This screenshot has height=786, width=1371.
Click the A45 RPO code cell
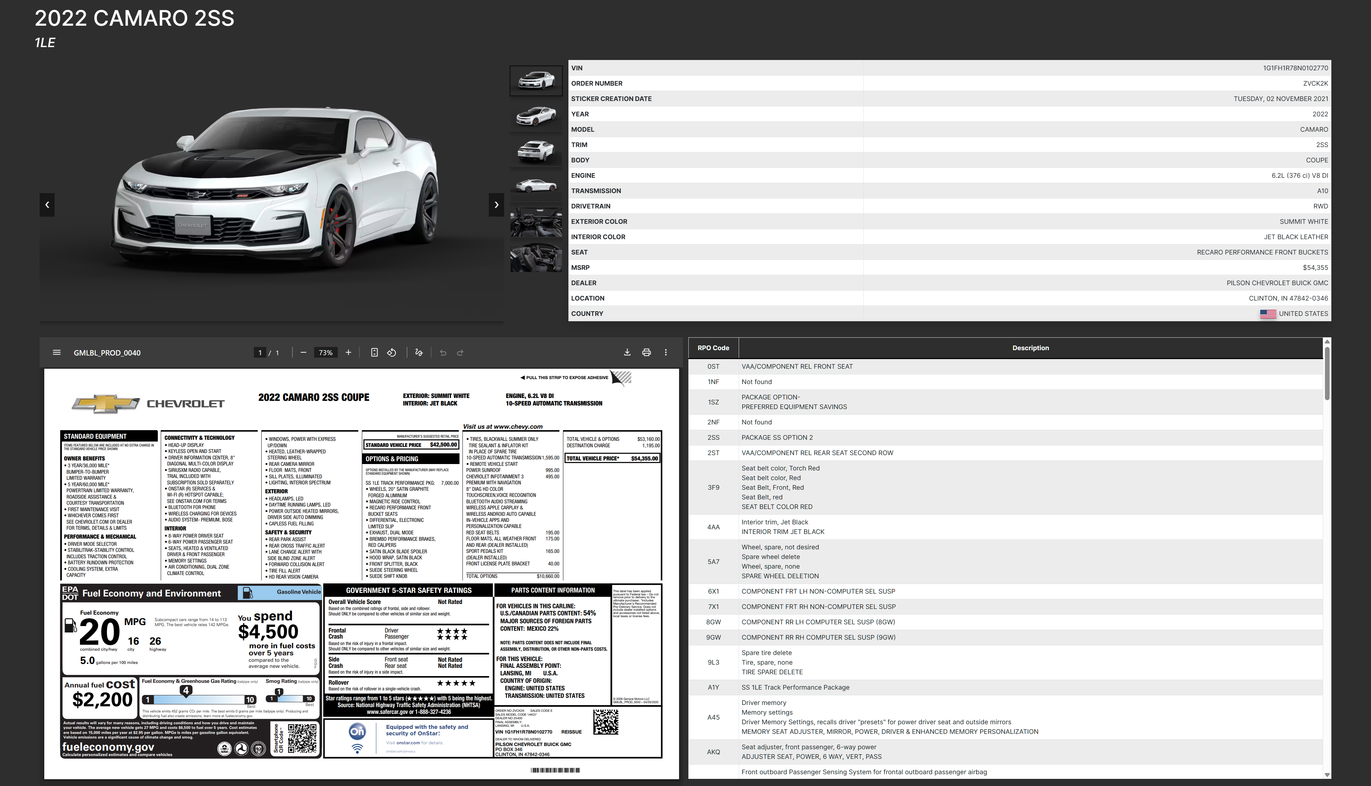pos(713,717)
